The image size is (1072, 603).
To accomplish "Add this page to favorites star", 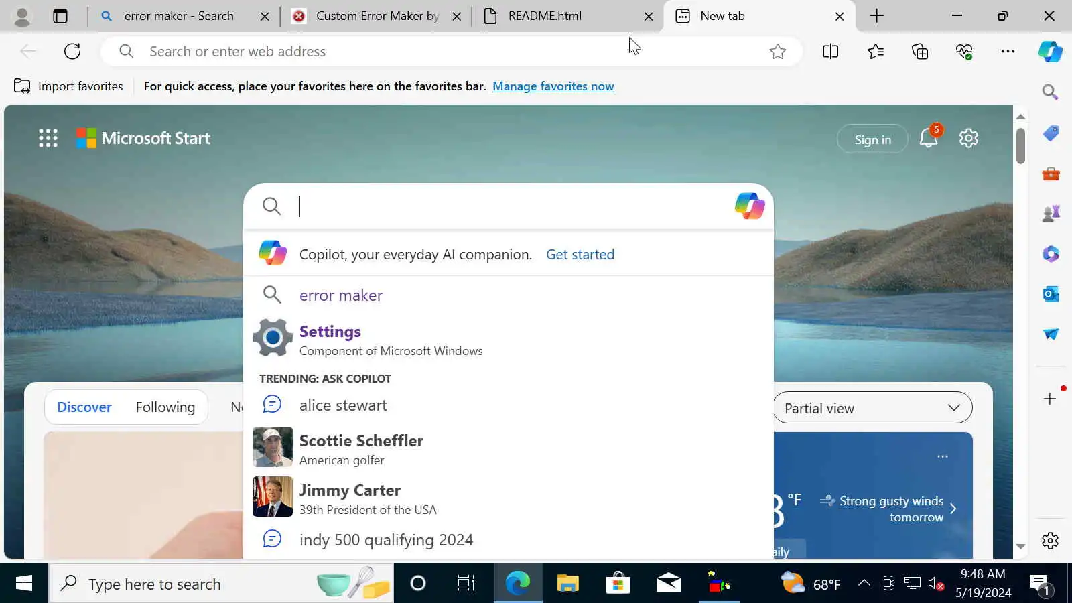I will click(777, 51).
